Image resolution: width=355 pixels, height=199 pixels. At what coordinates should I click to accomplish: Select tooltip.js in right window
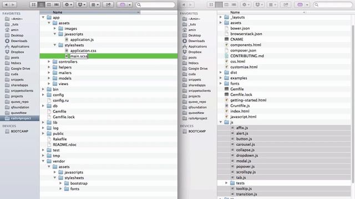244,188
